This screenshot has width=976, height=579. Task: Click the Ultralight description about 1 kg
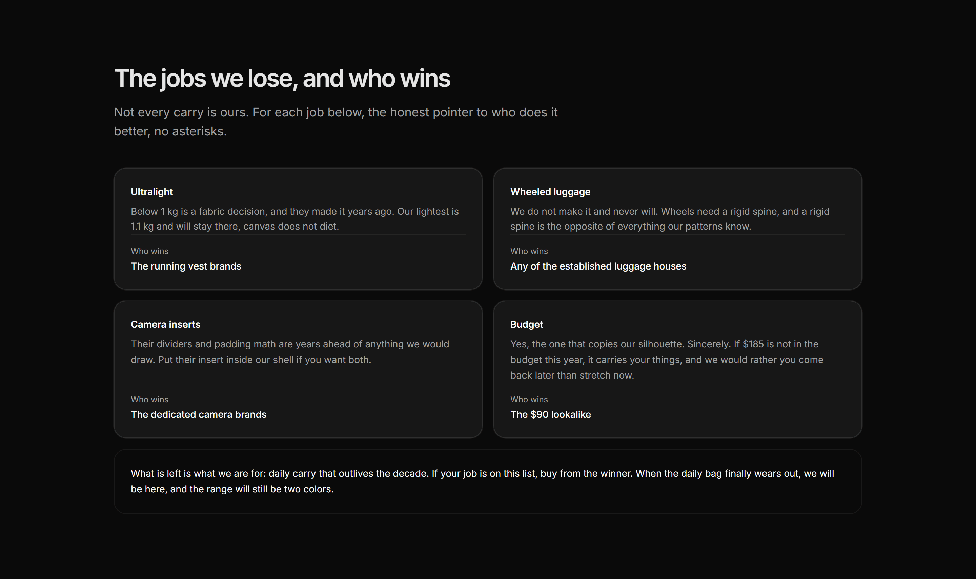[295, 219]
